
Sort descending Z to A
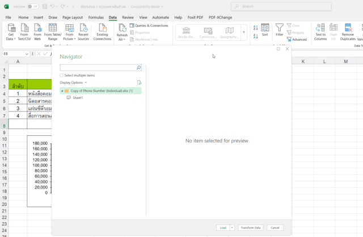256,36
